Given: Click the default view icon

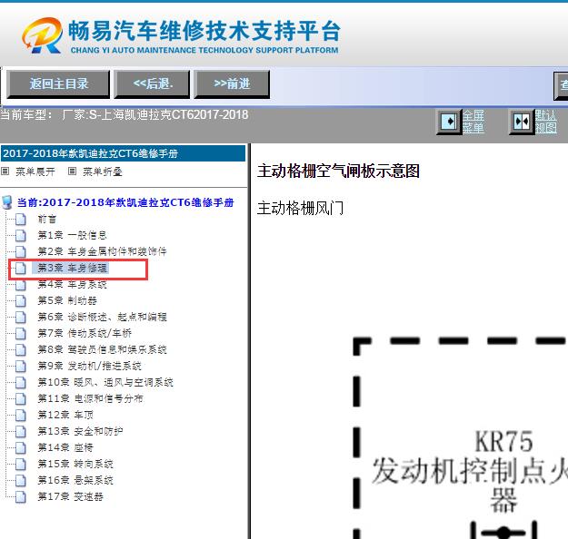Looking at the screenshot, I should point(522,122).
